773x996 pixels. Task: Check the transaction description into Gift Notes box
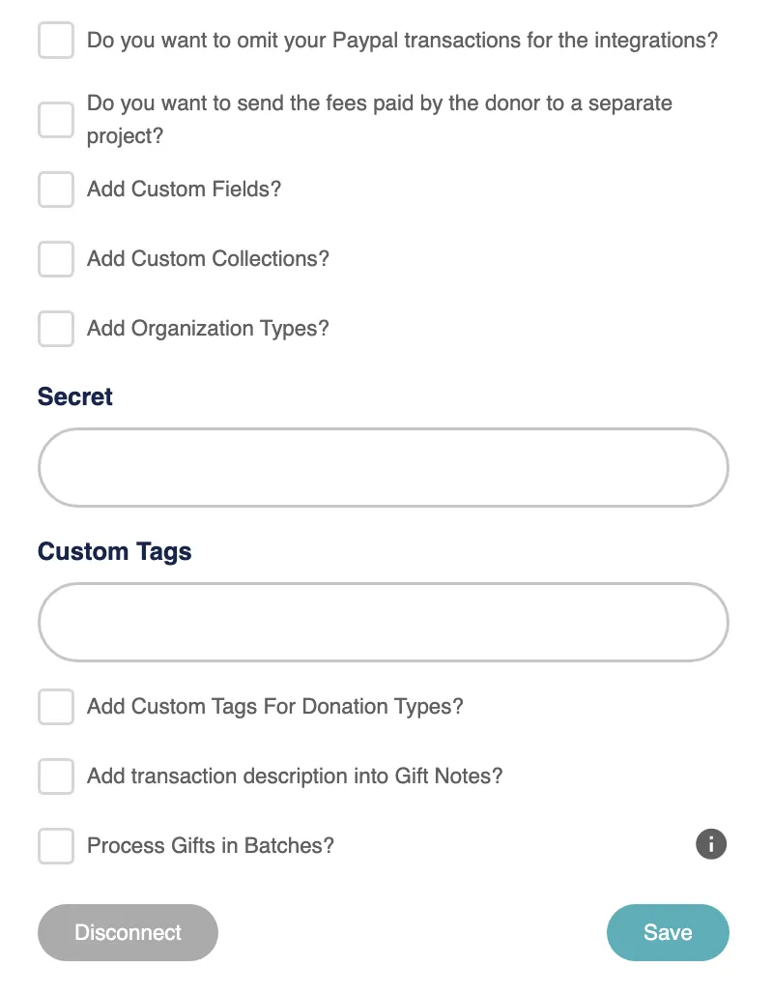56,776
